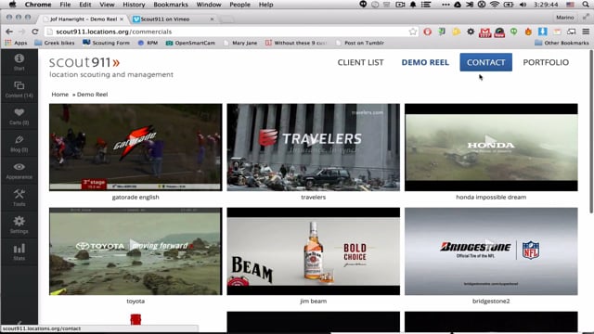Screen dimensions: 594x334
Task: Click the Gmail extension icon
Action: [484, 32]
